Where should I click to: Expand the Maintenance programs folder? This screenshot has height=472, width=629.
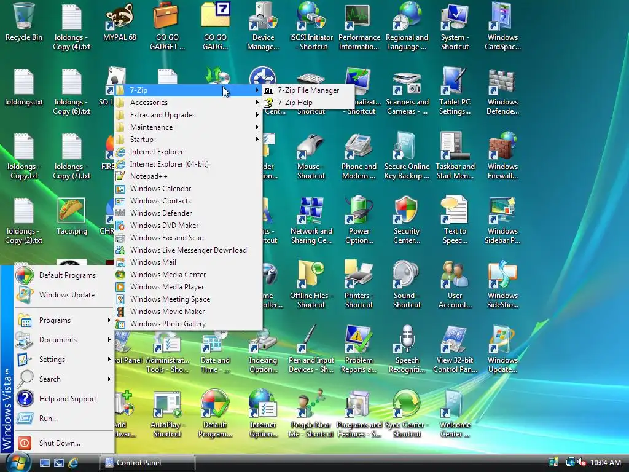188,127
